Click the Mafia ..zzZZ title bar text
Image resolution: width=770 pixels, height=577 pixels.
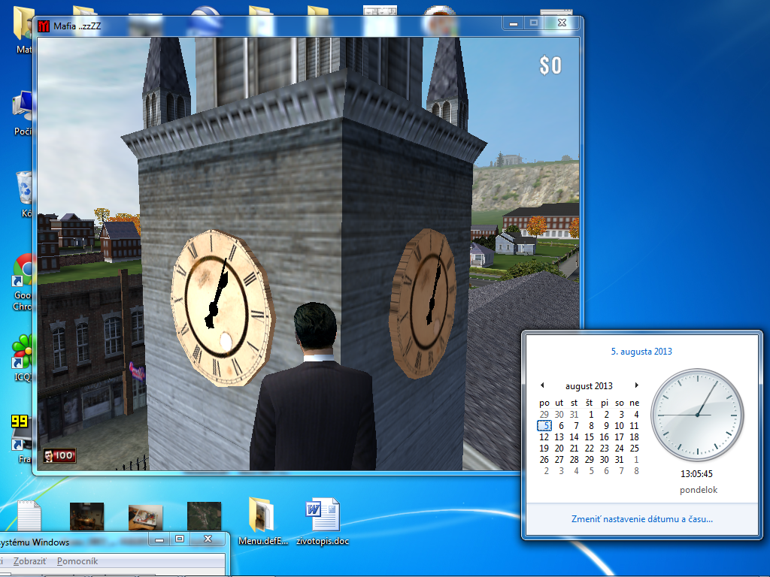click(x=77, y=26)
